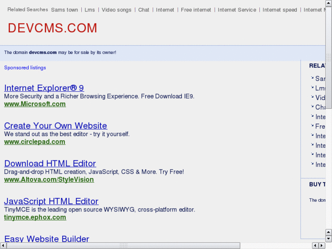
Task: Click the 'Lm' sidebar related link
Action: 320,88
